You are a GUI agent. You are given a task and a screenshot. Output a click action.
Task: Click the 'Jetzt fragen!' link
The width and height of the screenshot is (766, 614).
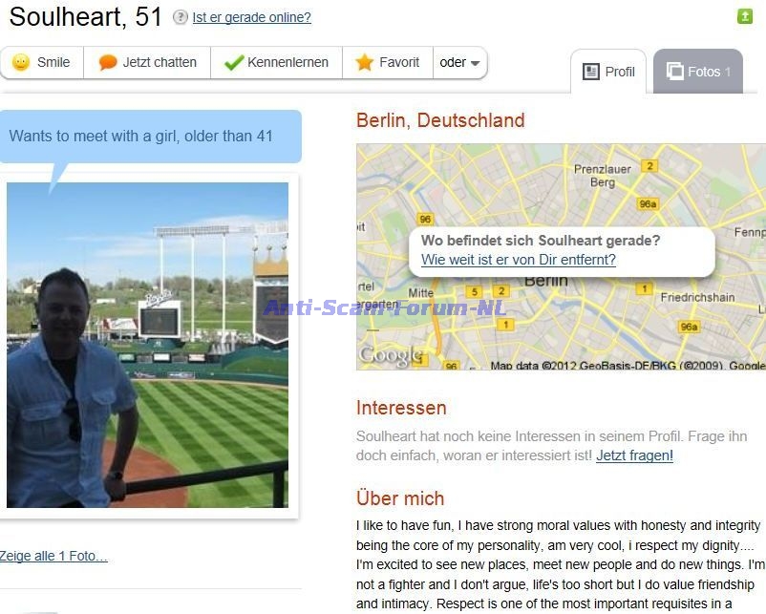tap(634, 455)
